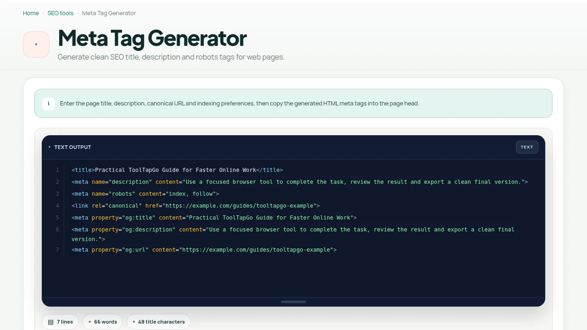587x330 pixels.
Task: Click the Meta Tag Generator main heading
Action: [x=152, y=38]
